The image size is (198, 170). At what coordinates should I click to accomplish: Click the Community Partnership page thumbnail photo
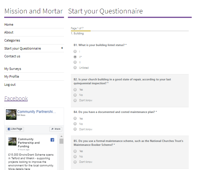click(11, 114)
